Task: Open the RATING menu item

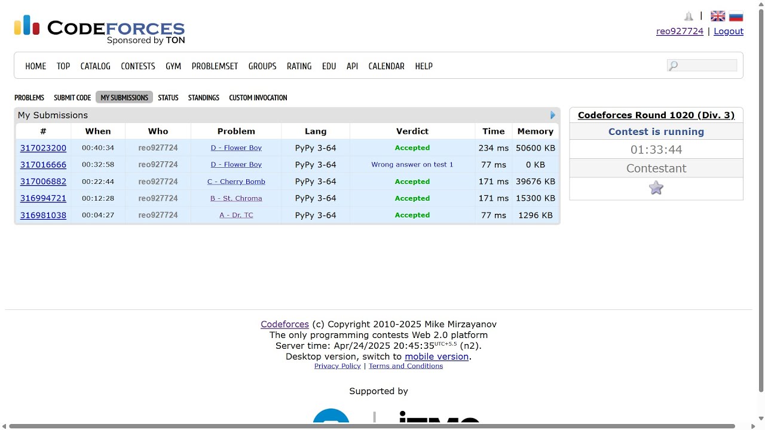Action: click(299, 66)
